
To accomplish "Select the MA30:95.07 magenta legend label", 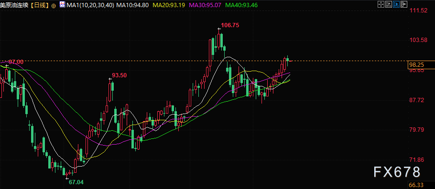I will [205, 5].
